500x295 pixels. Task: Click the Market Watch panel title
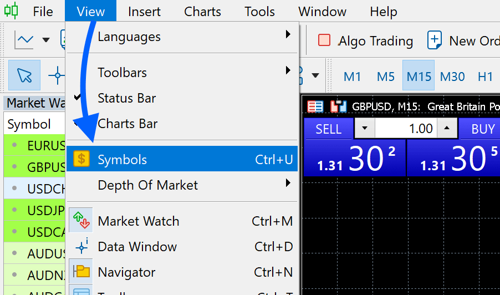(34, 103)
